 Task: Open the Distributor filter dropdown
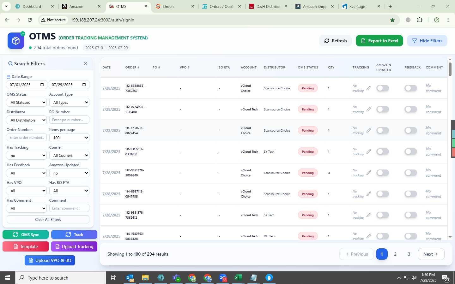coord(27,120)
